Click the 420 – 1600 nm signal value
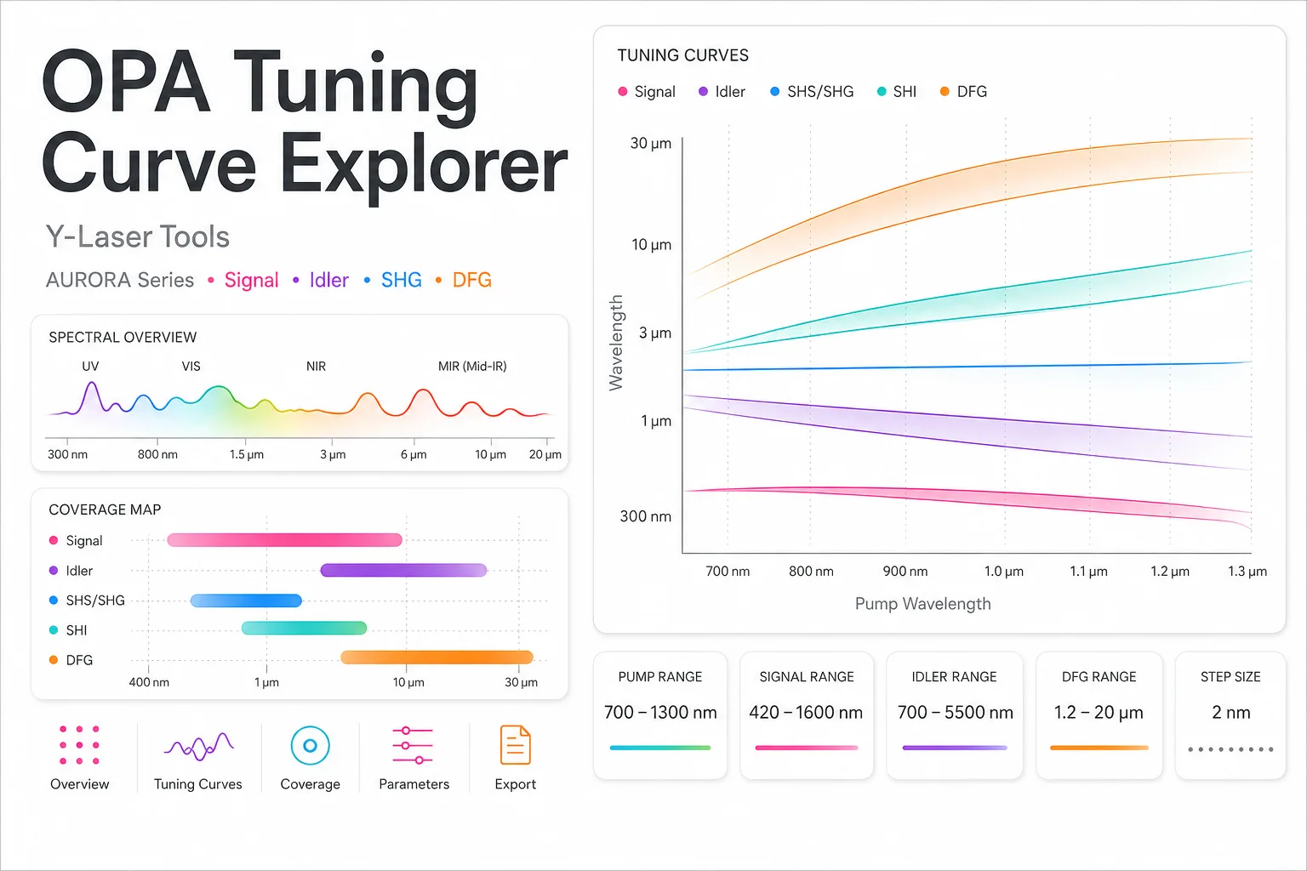Viewport: 1307px width, 871px height. [806, 713]
